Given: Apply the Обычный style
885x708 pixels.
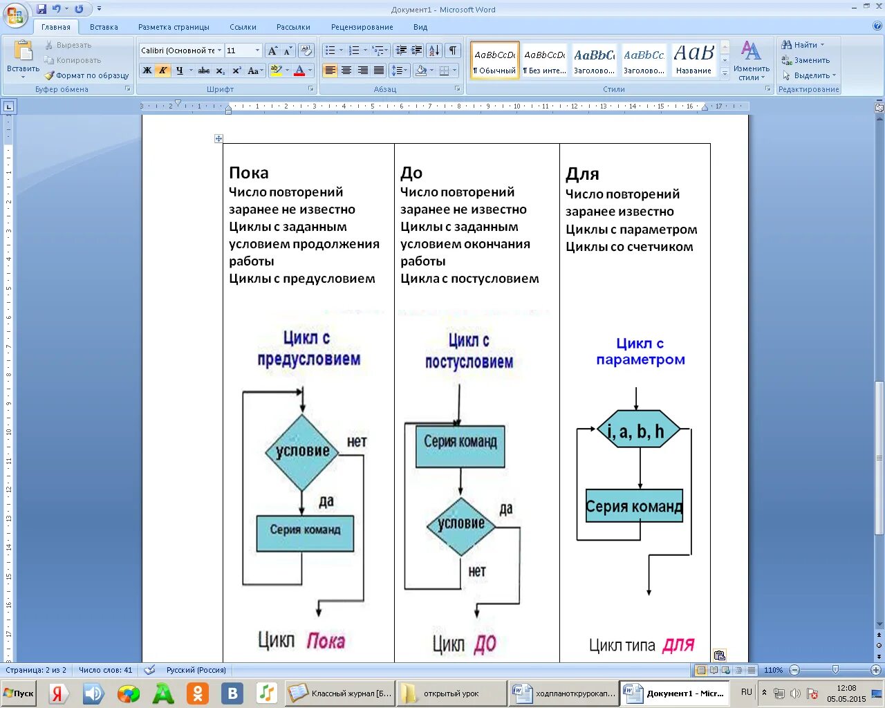Looking at the screenshot, I should click(x=495, y=60).
